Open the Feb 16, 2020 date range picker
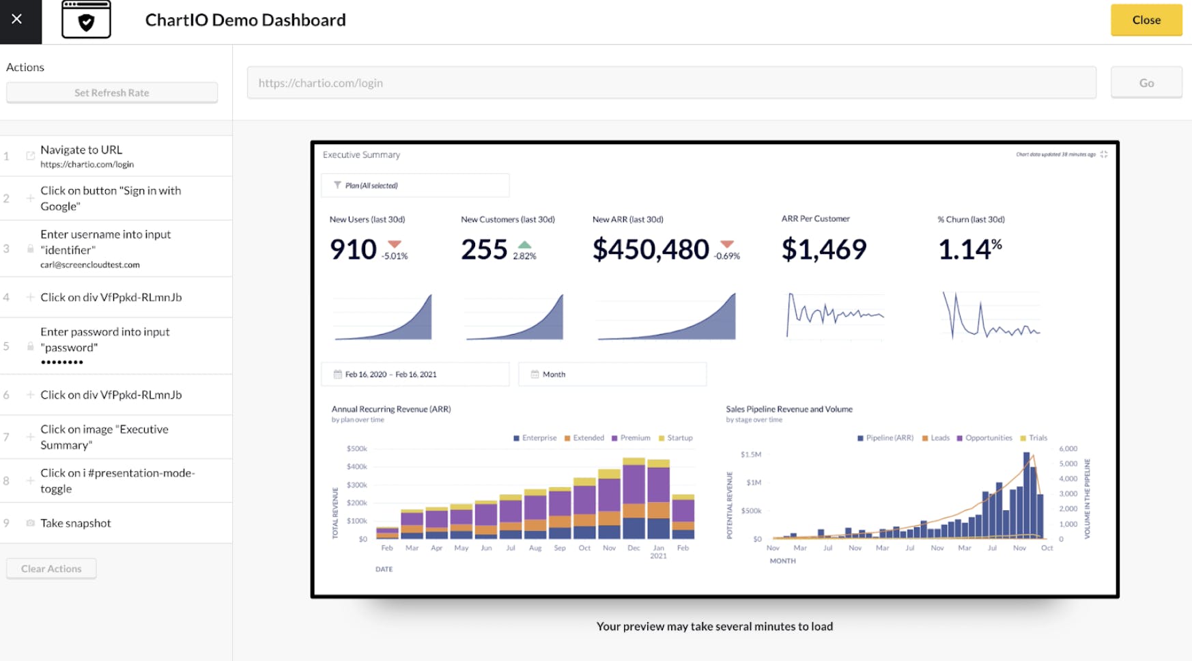The height and width of the screenshot is (661, 1192). (415, 374)
